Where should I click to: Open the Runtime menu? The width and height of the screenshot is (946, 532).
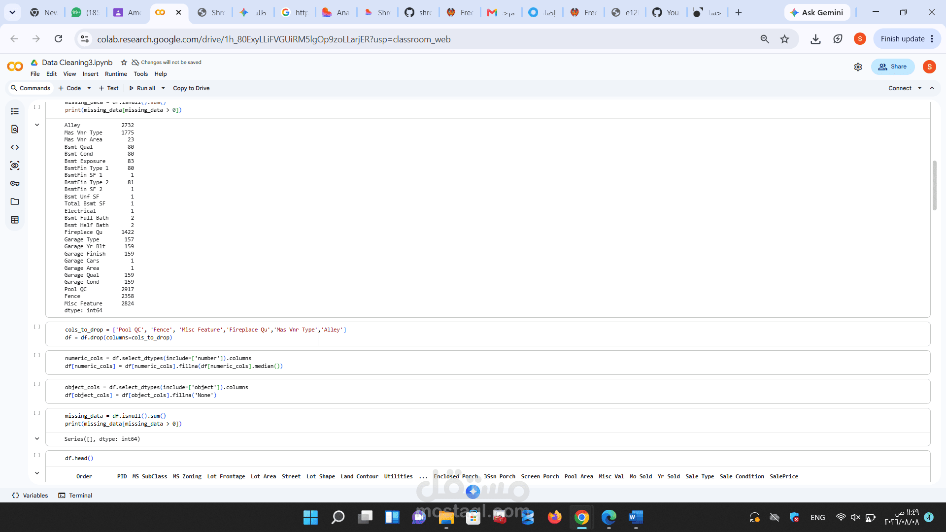tap(116, 74)
